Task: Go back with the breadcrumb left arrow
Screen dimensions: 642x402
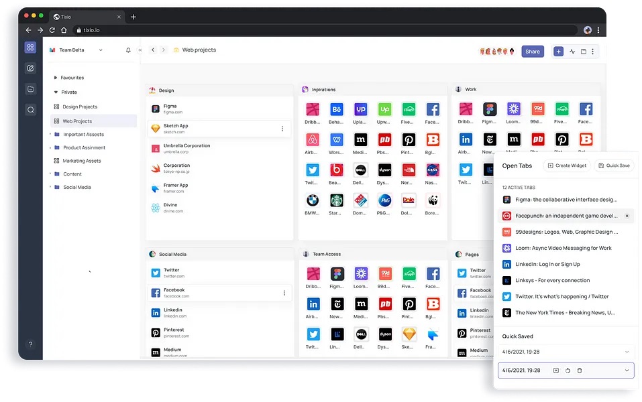Action: [x=153, y=50]
